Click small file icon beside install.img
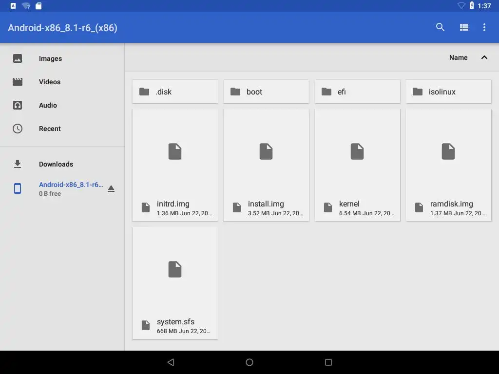Image resolution: width=499 pixels, height=374 pixels. pos(237,207)
